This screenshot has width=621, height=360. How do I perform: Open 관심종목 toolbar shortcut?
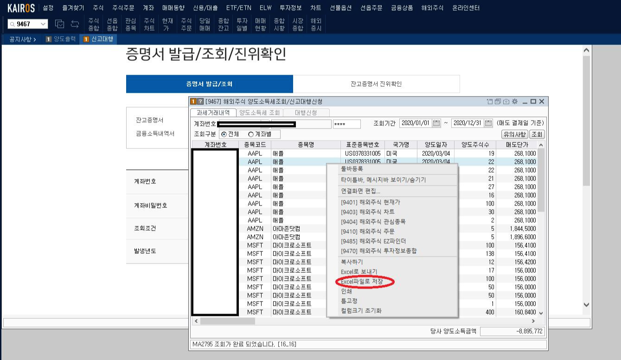[130, 25]
